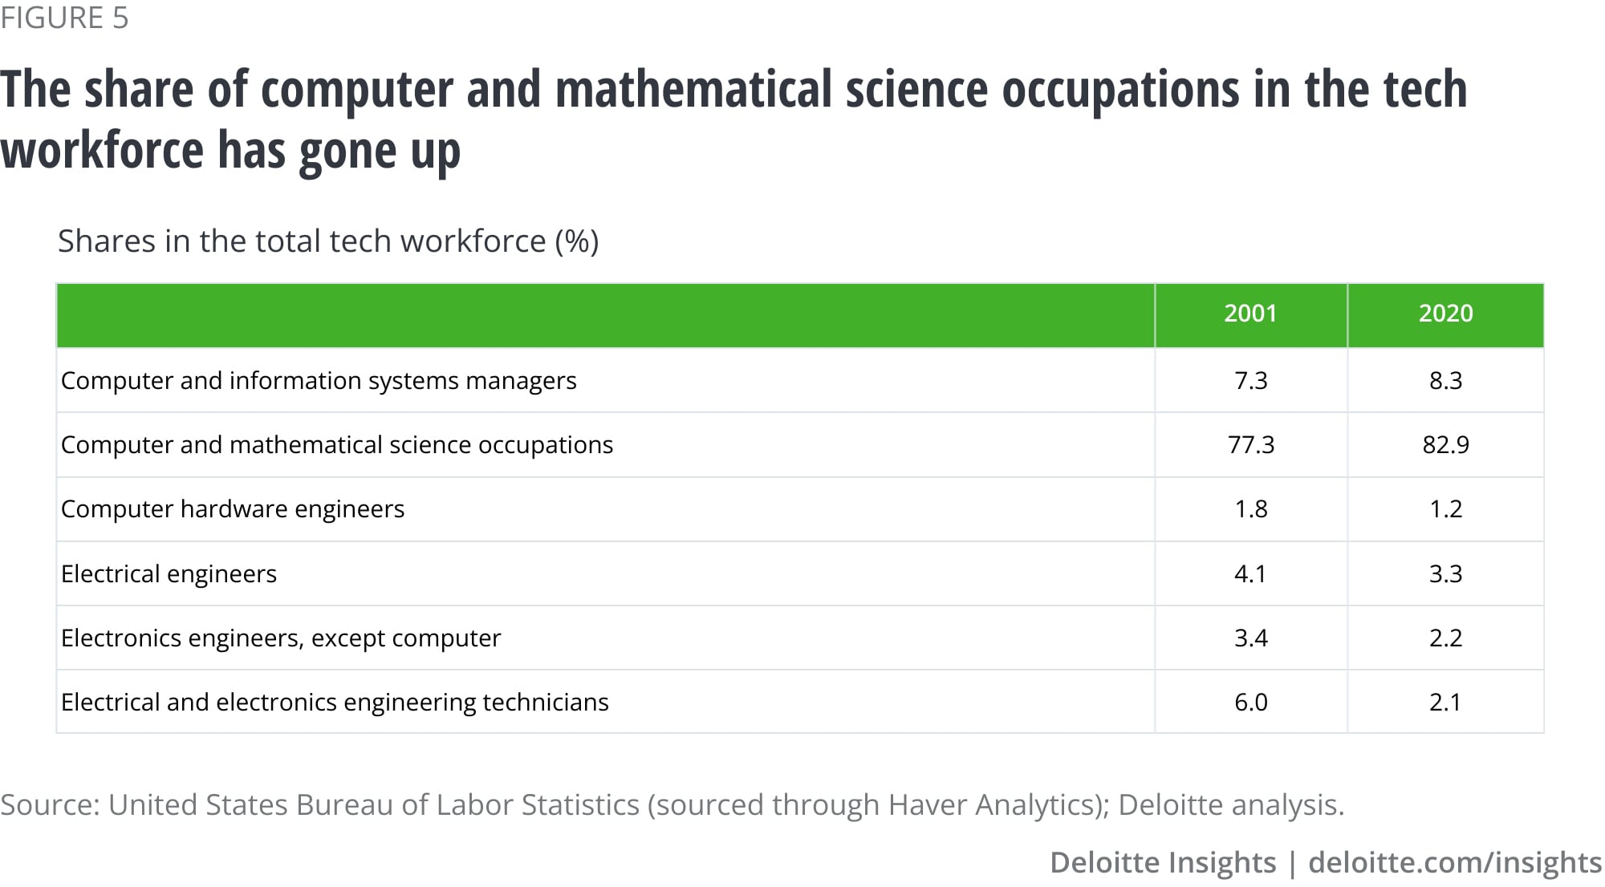Click the 6.0 value for engineering technicians
The width and height of the screenshot is (1605, 887).
coord(1250,702)
